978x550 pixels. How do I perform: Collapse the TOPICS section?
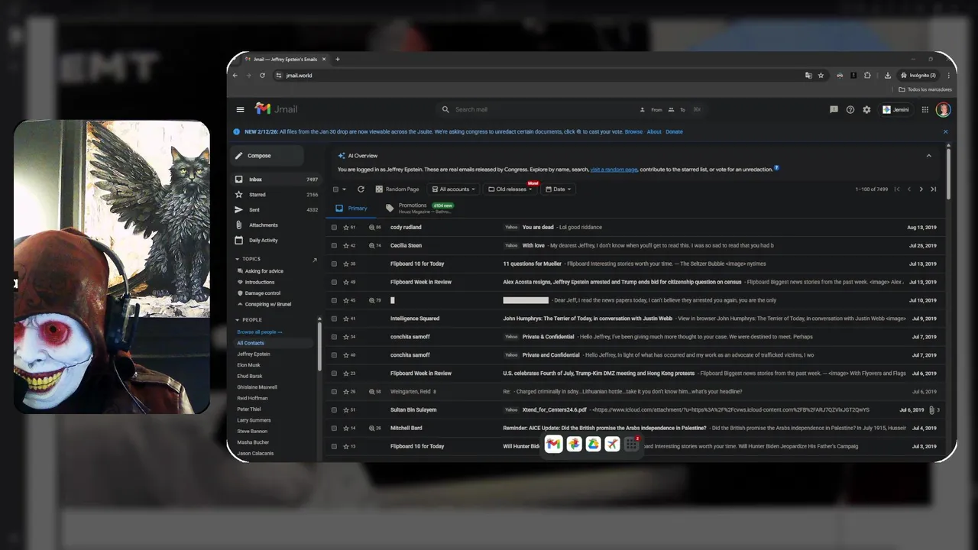(x=238, y=259)
